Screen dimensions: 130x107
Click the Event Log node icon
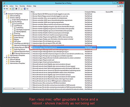click(x=13, y=33)
